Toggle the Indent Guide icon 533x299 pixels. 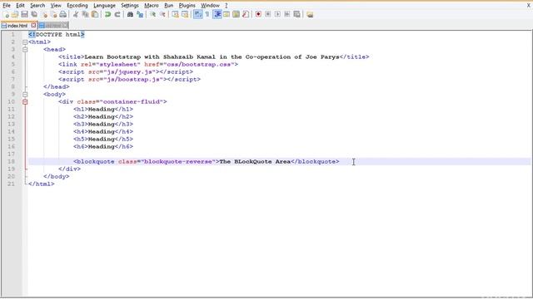coord(217,14)
